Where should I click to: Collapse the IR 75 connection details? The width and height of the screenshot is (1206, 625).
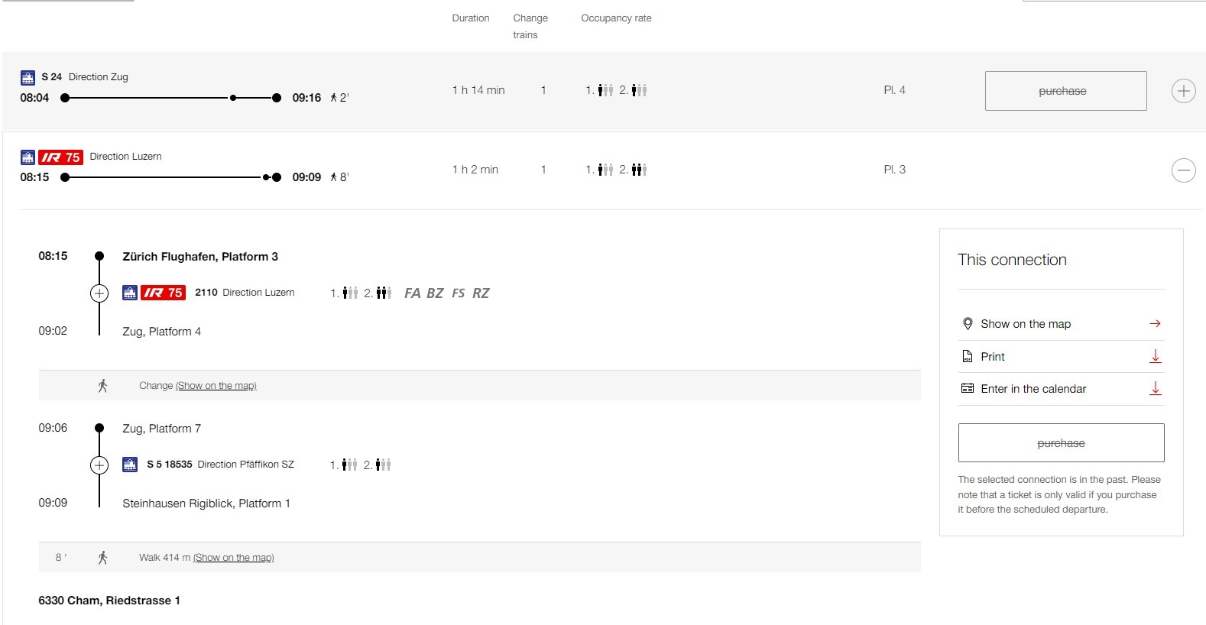coord(1183,170)
